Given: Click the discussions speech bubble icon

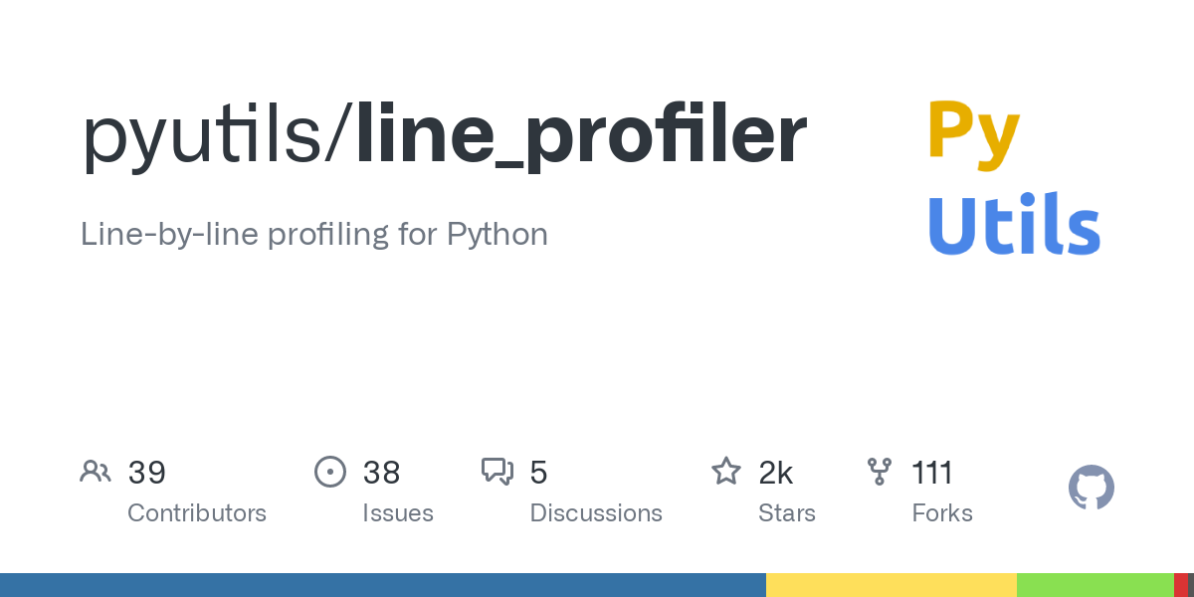Looking at the screenshot, I should pyautogui.click(x=497, y=472).
